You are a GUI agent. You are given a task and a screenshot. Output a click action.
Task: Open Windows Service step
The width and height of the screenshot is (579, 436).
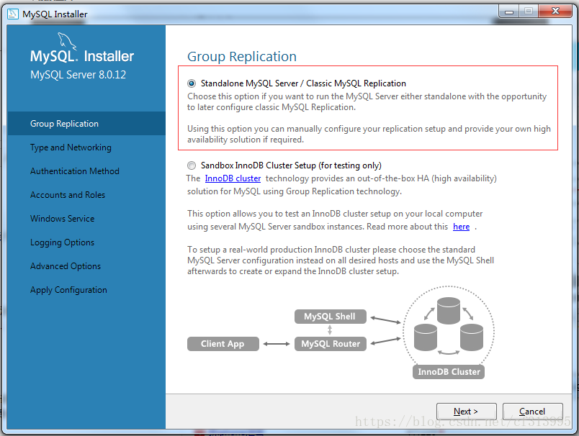62,219
